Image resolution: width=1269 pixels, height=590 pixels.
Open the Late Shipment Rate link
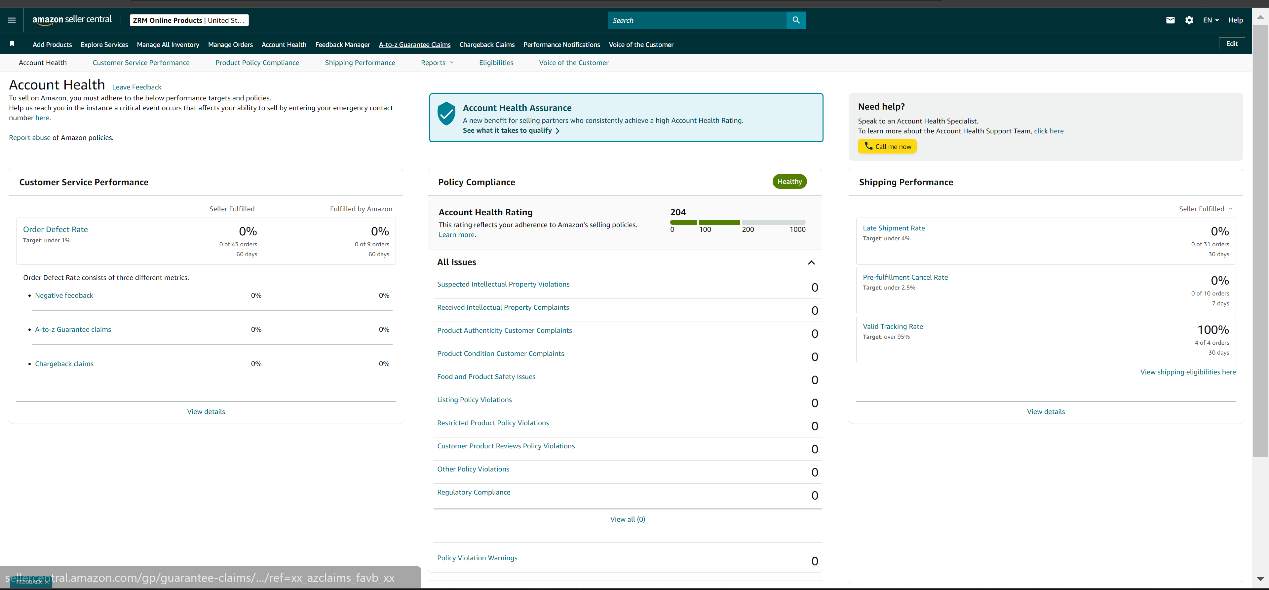[x=894, y=228]
